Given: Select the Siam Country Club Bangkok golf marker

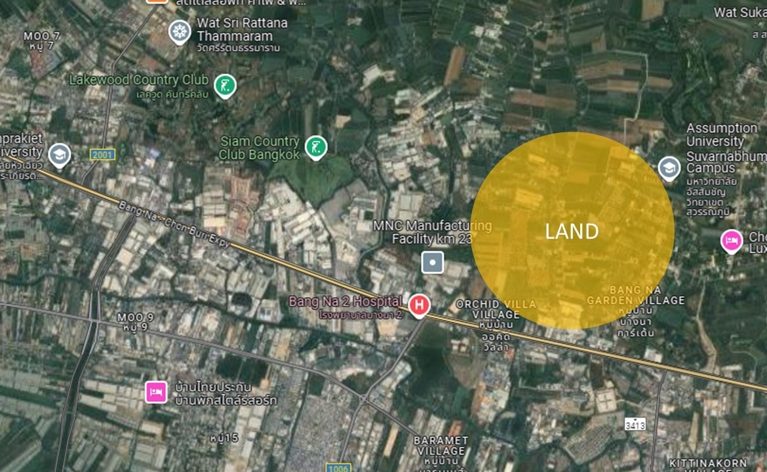Looking at the screenshot, I should 316,147.
